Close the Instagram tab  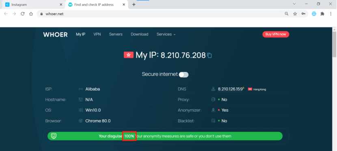click(61, 4)
